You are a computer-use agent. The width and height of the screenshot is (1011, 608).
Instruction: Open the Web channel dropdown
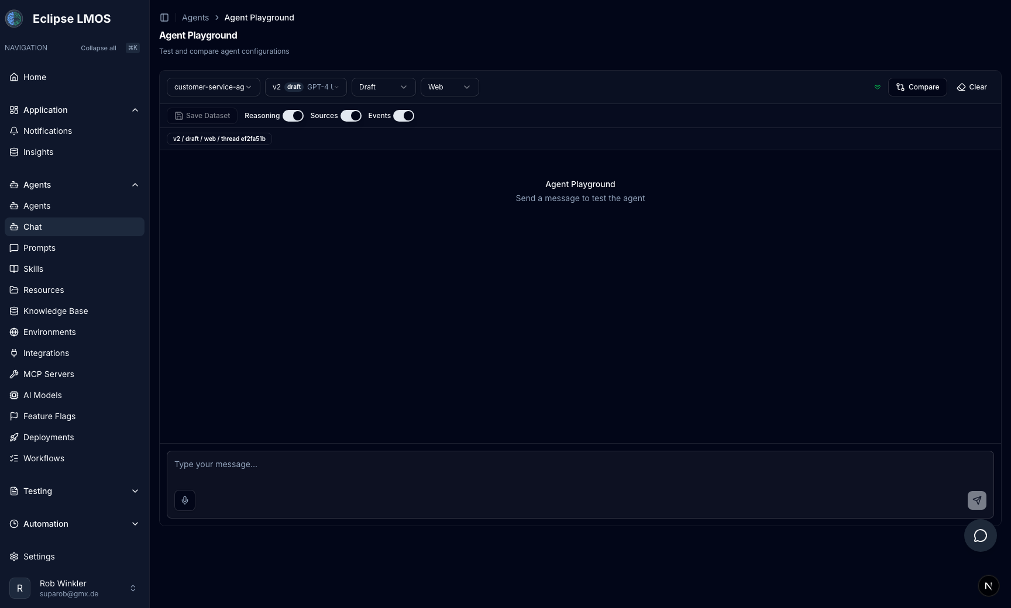coord(450,87)
